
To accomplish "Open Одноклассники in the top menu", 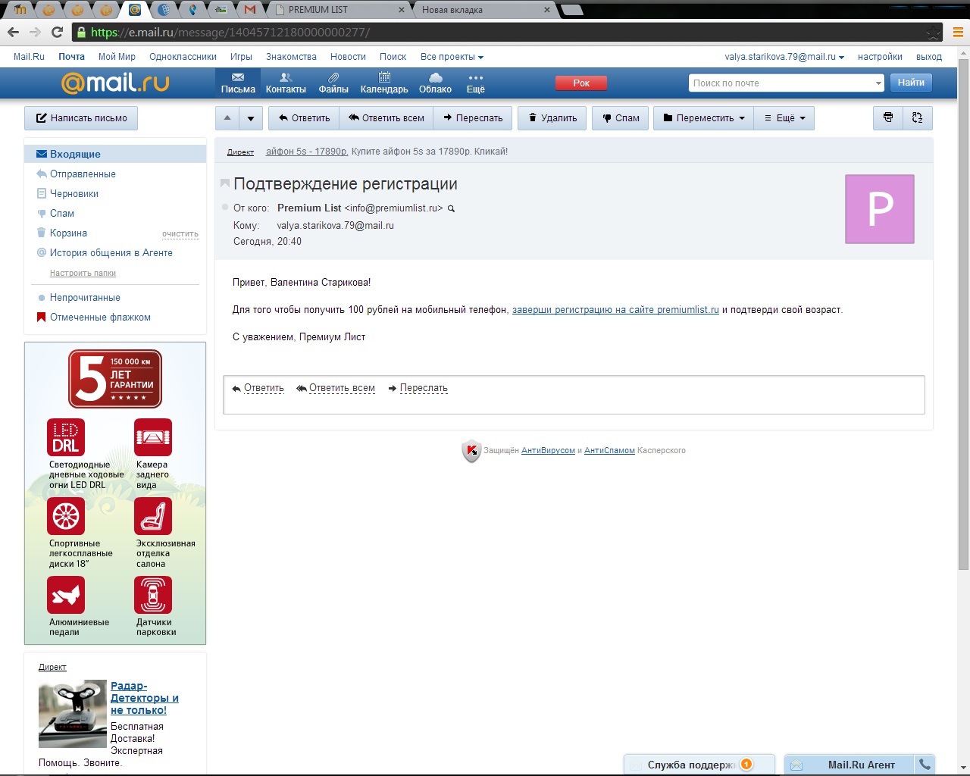I will [x=183, y=57].
